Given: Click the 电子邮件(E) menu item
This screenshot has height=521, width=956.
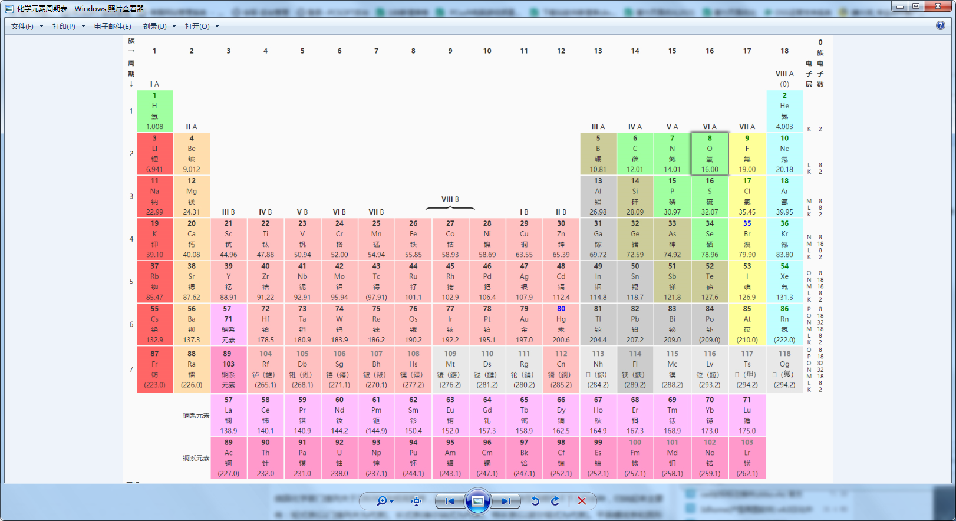Looking at the screenshot, I should click(x=113, y=27).
